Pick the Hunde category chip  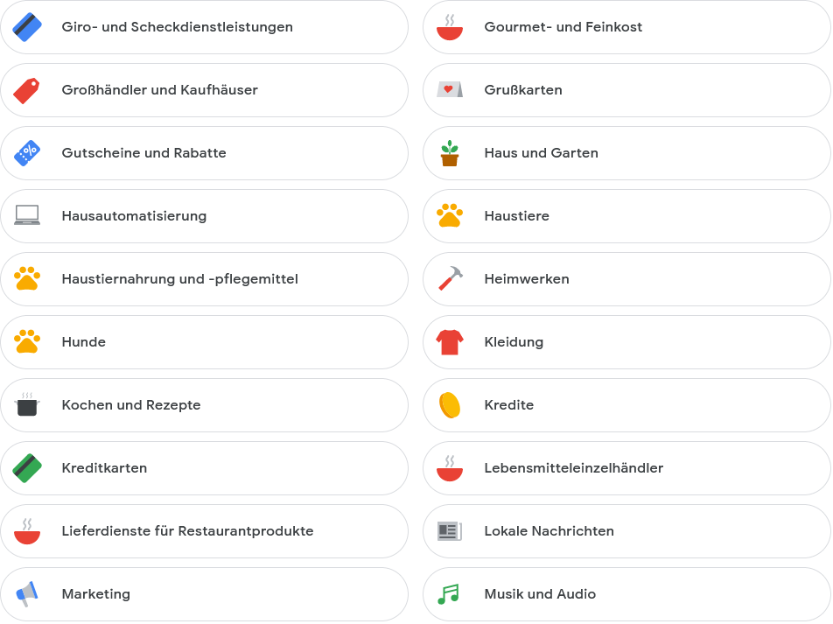[x=205, y=342]
